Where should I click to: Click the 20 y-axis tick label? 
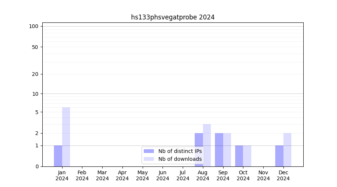point(35,74)
